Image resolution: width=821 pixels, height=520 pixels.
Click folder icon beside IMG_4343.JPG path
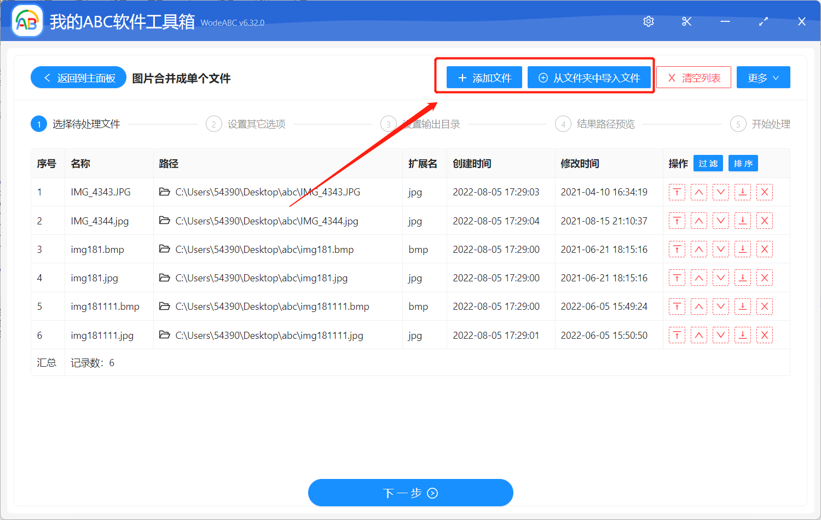[x=166, y=192]
